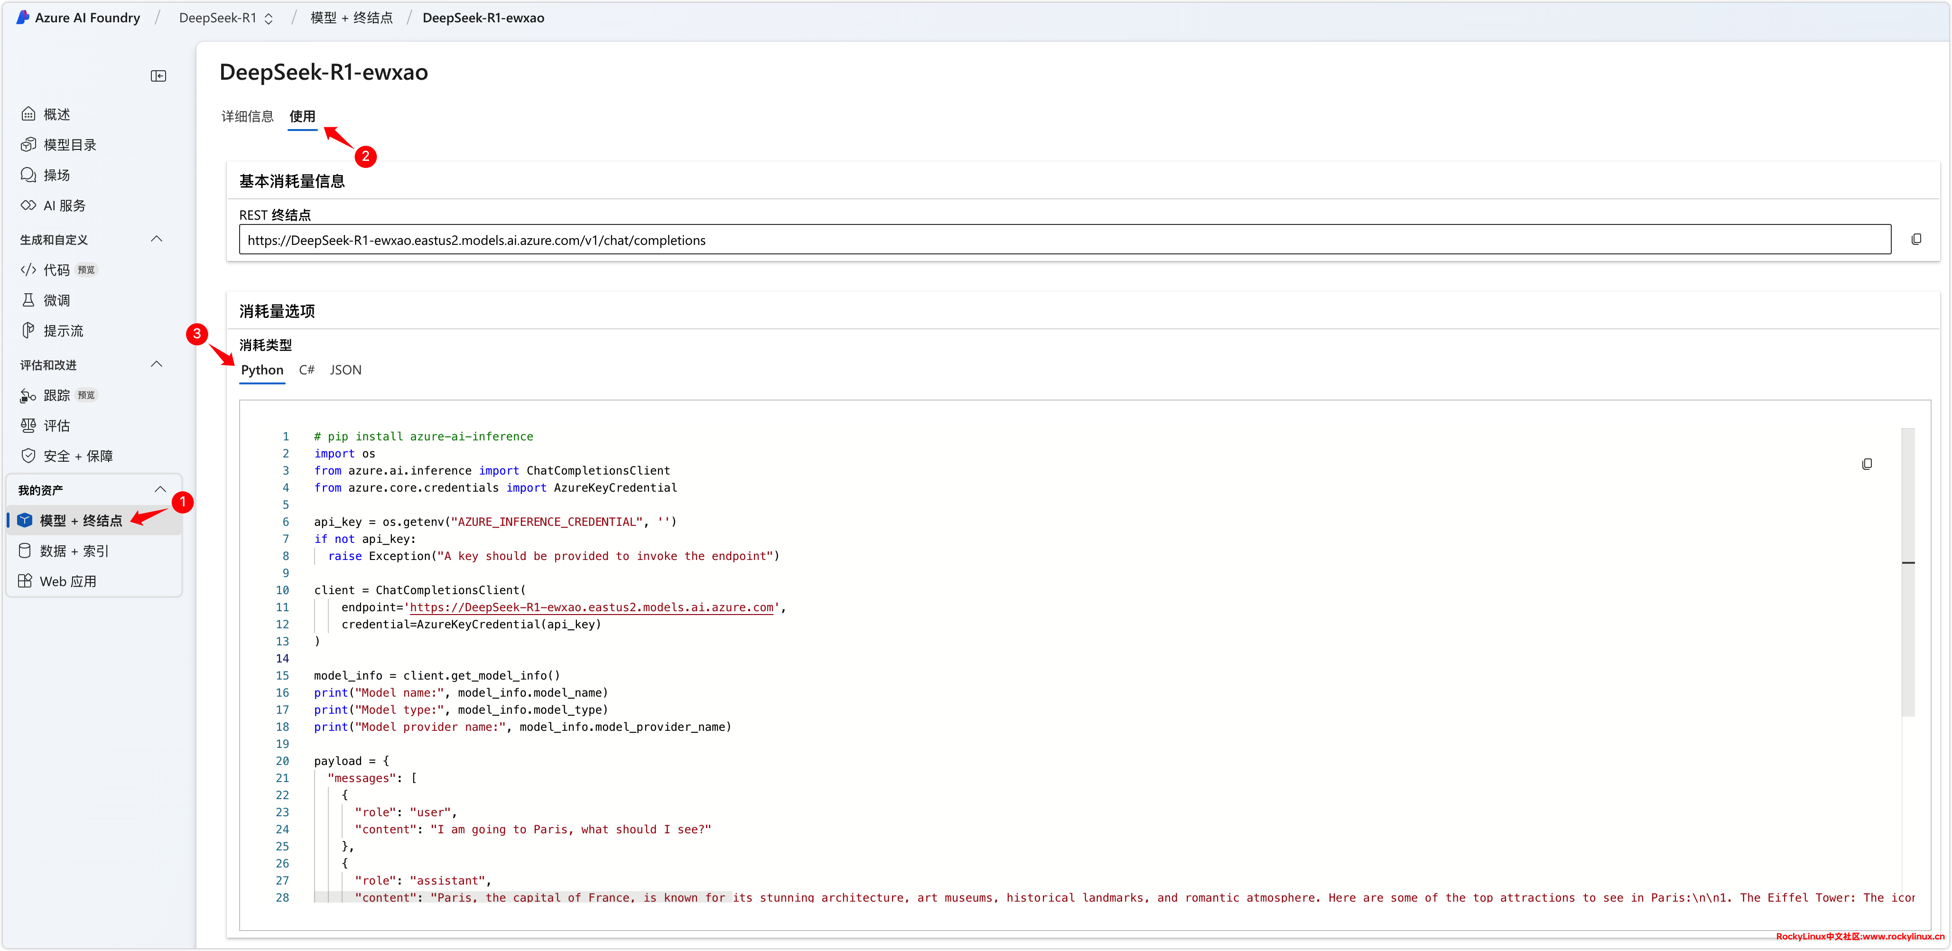Open AI 服务 section
The height and width of the screenshot is (951, 1952).
65,205
